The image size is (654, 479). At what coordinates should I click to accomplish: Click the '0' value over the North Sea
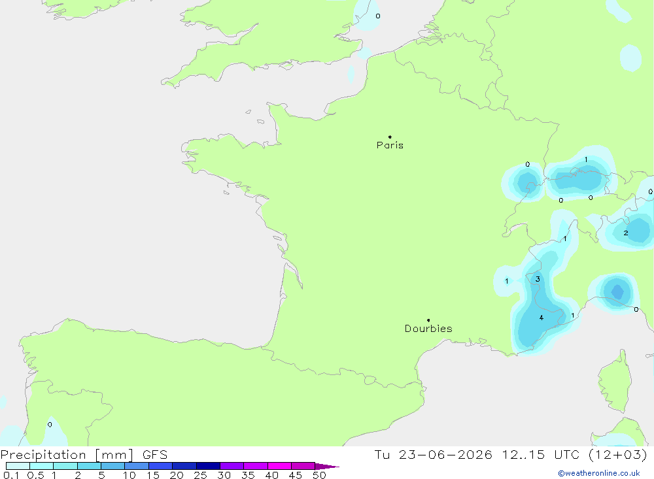click(x=377, y=16)
